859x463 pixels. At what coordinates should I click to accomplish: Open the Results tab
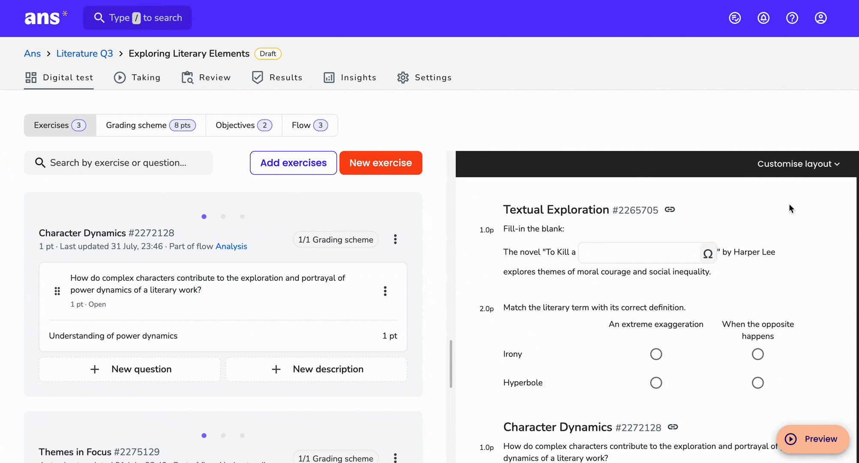(277, 78)
